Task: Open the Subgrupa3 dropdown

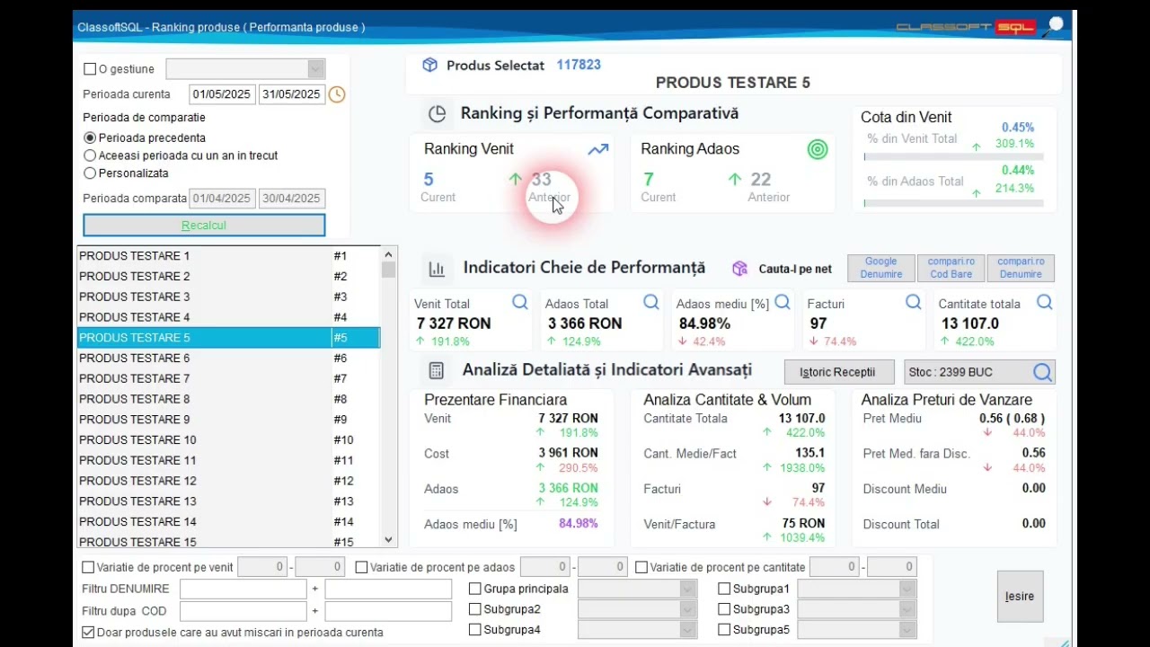Action: [x=907, y=609]
